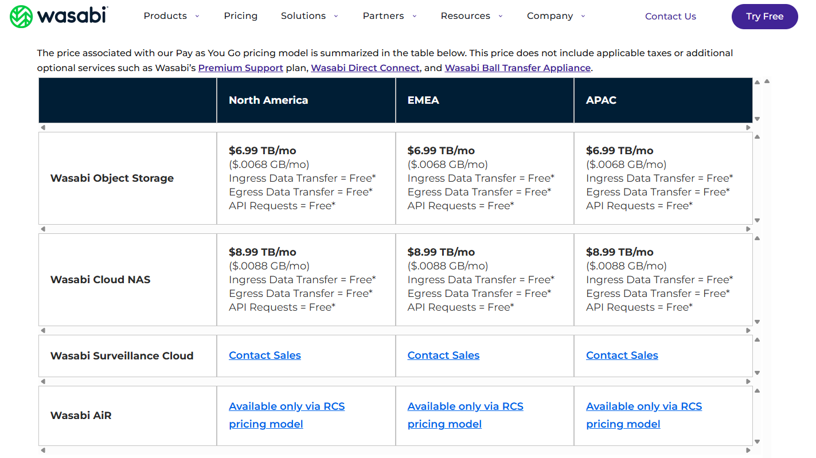This screenshot has width=816, height=458.
Task: Open the Products menu
Action: tap(165, 16)
